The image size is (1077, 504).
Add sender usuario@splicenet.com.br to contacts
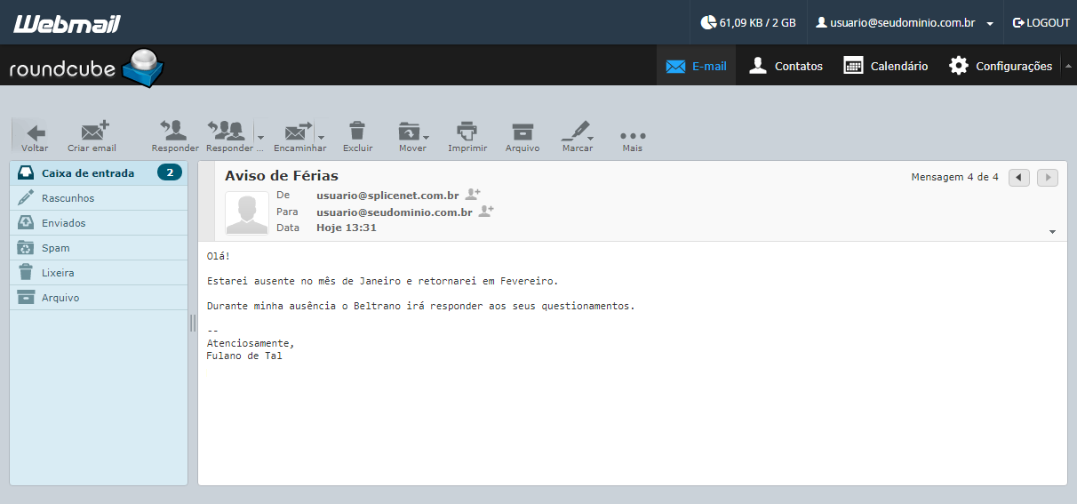point(473,194)
